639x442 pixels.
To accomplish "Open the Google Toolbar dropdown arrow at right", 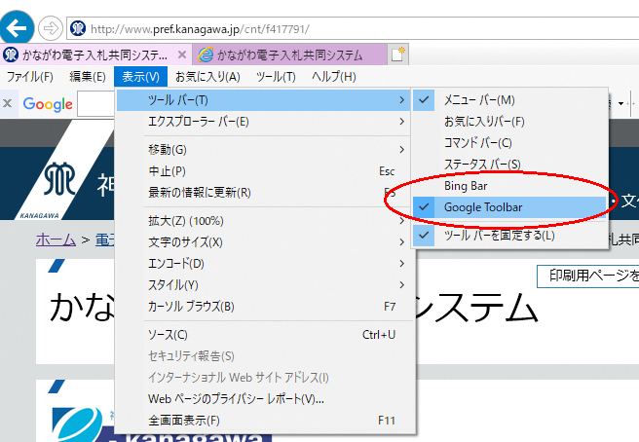I will [x=621, y=103].
